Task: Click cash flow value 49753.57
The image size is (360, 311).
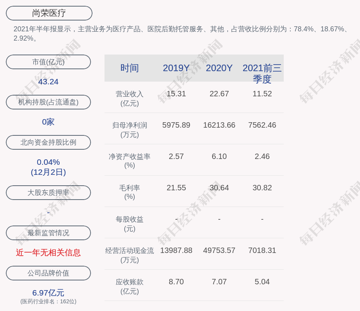Action: pyautogui.click(x=219, y=250)
